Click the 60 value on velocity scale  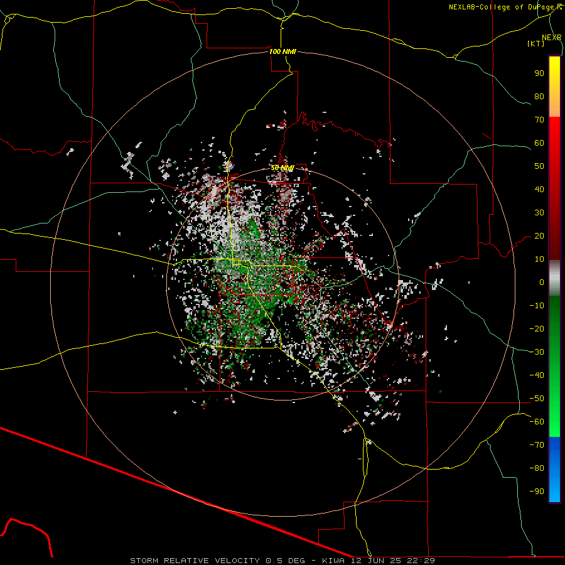(539, 143)
